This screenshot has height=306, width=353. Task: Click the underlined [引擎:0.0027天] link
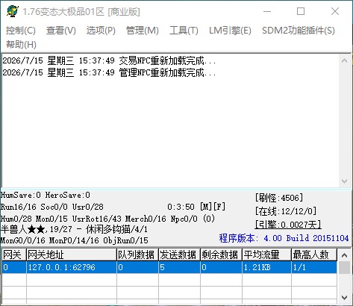coord(288,225)
